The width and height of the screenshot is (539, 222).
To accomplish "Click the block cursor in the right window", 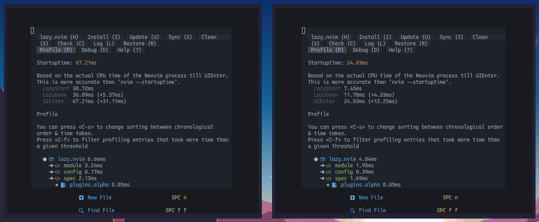I will (304, 31).
